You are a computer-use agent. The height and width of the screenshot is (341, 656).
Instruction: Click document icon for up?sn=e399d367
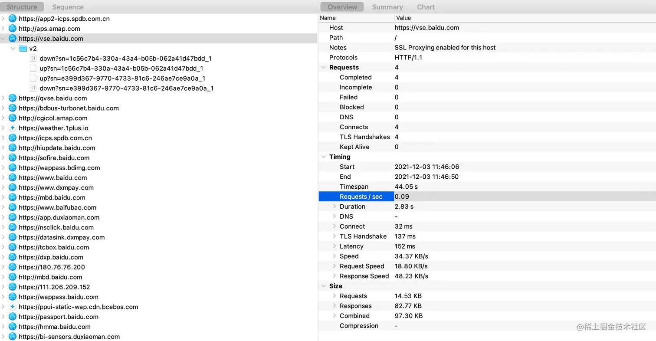tap(33, 78)
